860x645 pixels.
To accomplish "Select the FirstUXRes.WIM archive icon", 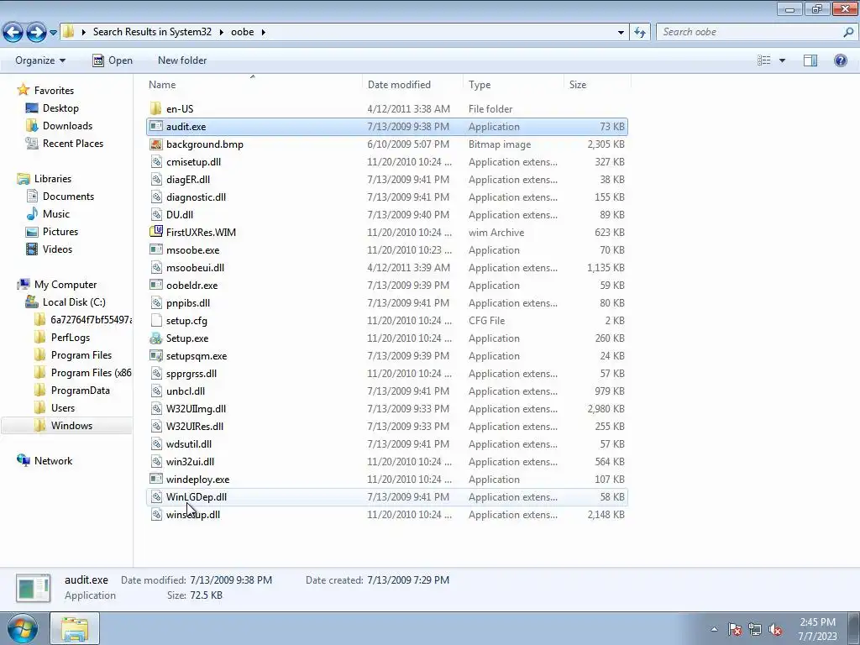I will pos(156,232).
